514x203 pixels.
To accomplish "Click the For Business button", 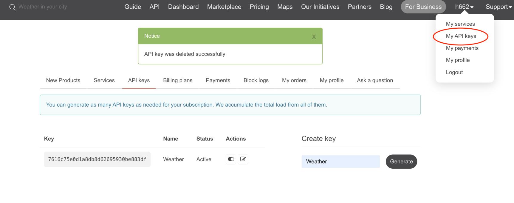I will pyautogui.click(x=423, y=7).
